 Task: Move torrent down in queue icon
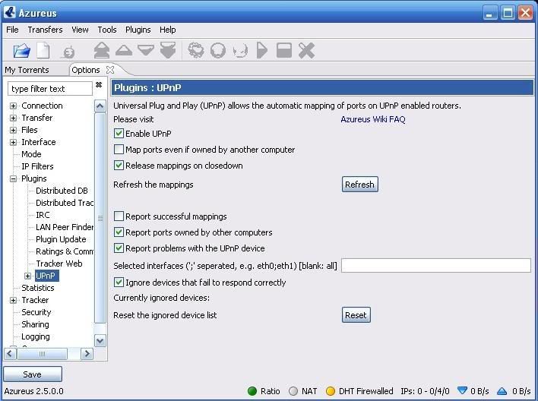click(x=146, y=50)
